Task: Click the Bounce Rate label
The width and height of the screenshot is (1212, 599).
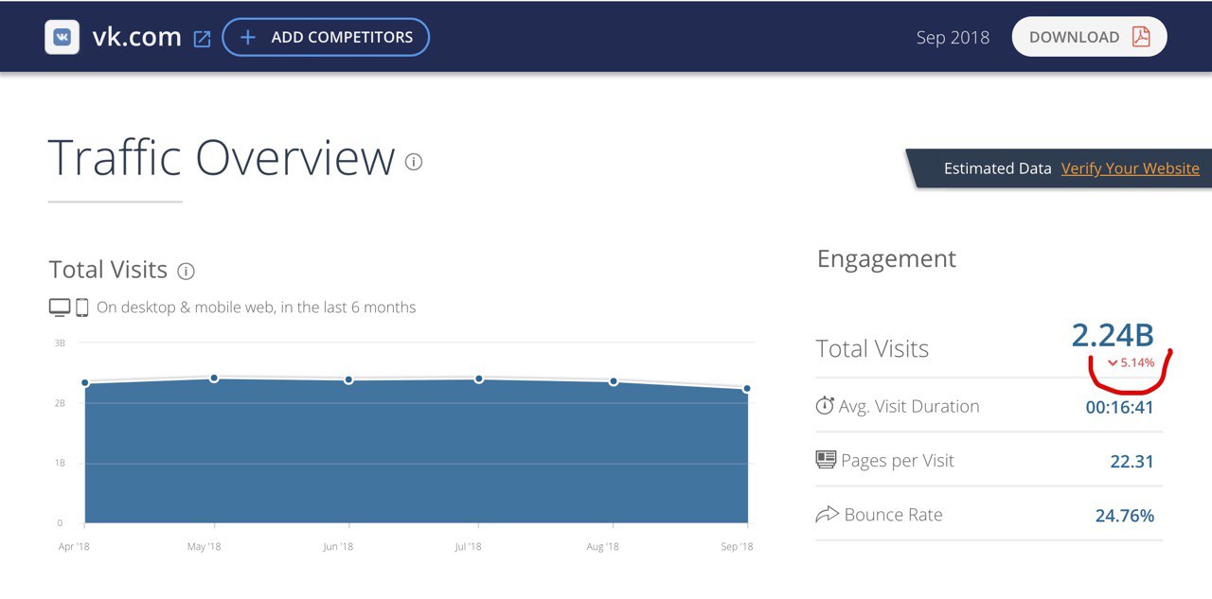Action: click(x=893, y=515)
